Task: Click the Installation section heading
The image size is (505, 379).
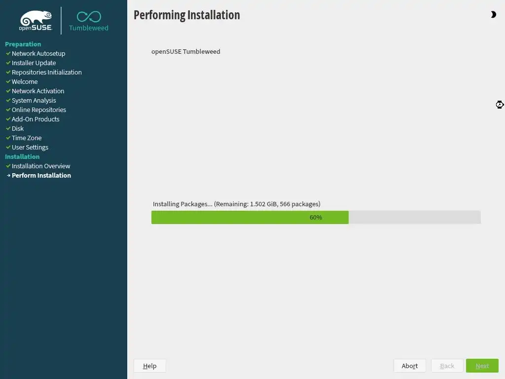Action: (x=22, y=156)
